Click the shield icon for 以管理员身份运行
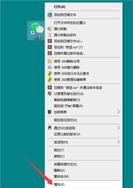The height and width of the screenshot is (188, 133). 50,94
